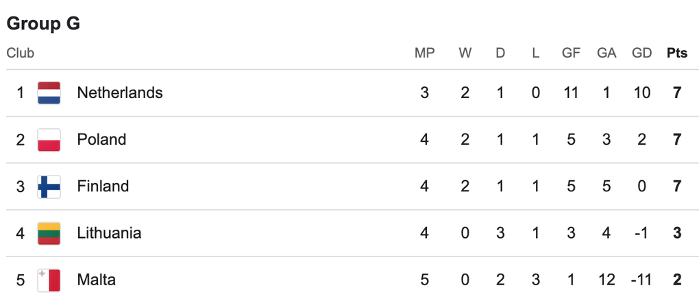Select Malta's goals against value 12

(x=606, y=280)
